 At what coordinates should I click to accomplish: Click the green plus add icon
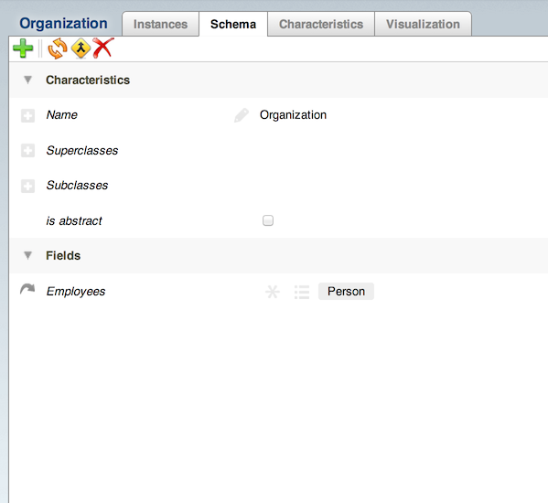coord(23,48)
